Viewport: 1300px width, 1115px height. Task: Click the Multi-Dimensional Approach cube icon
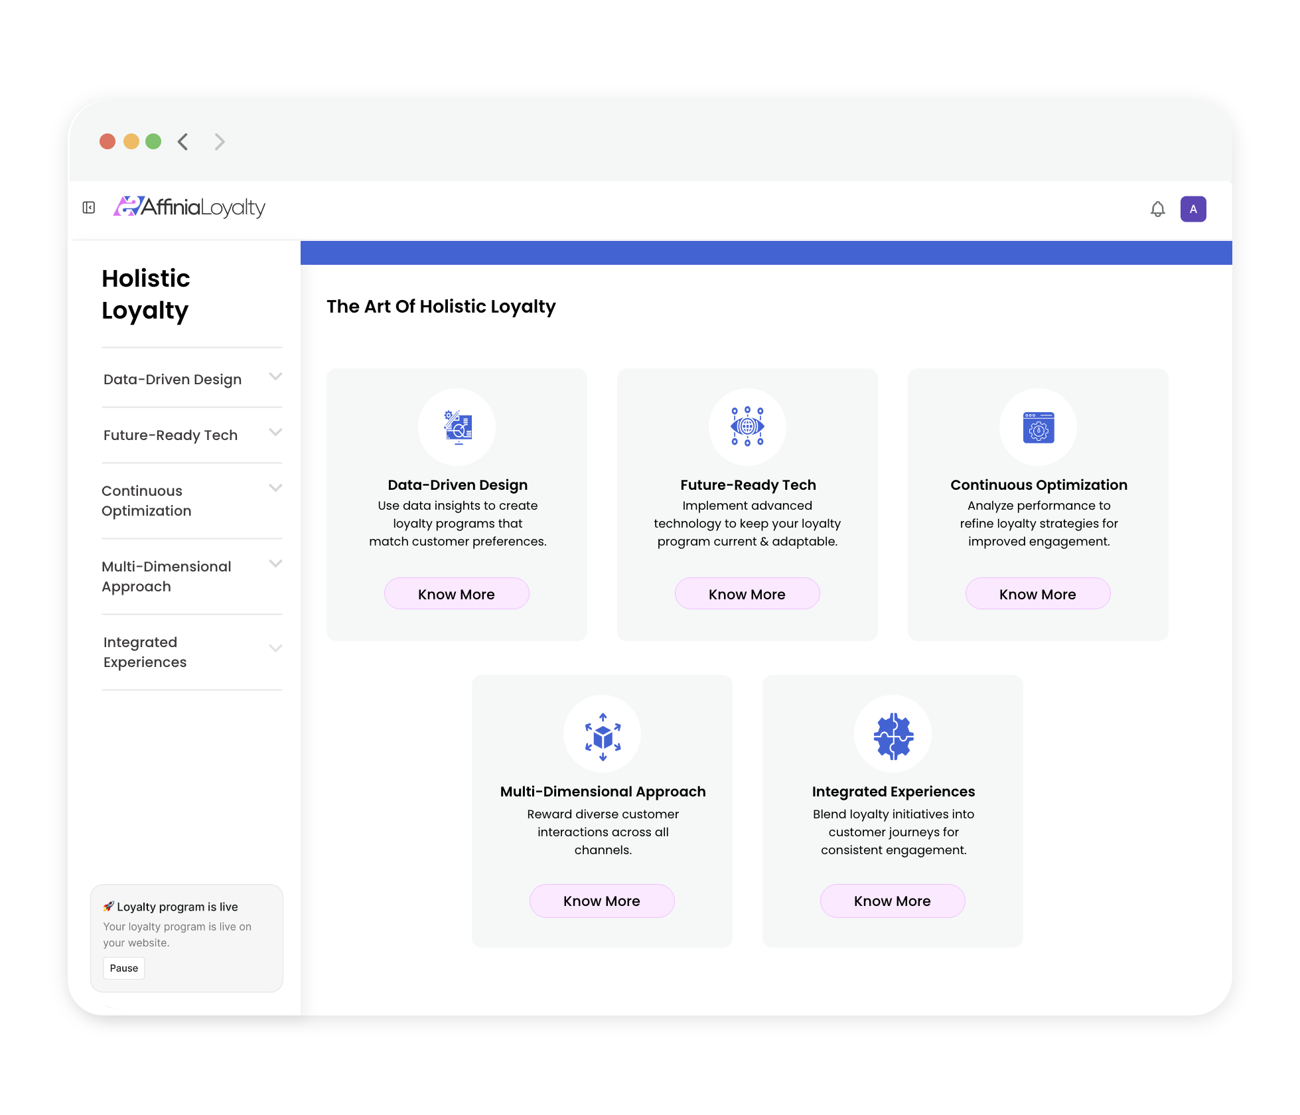pyautogui.click(x=603, y=735)
